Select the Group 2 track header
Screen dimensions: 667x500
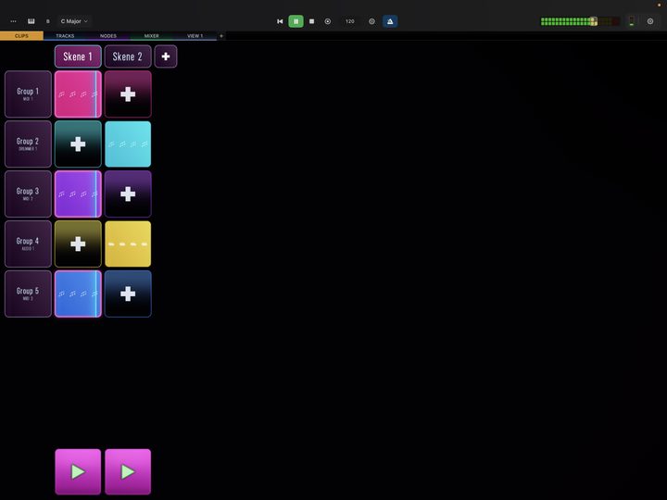pos(28,144)
